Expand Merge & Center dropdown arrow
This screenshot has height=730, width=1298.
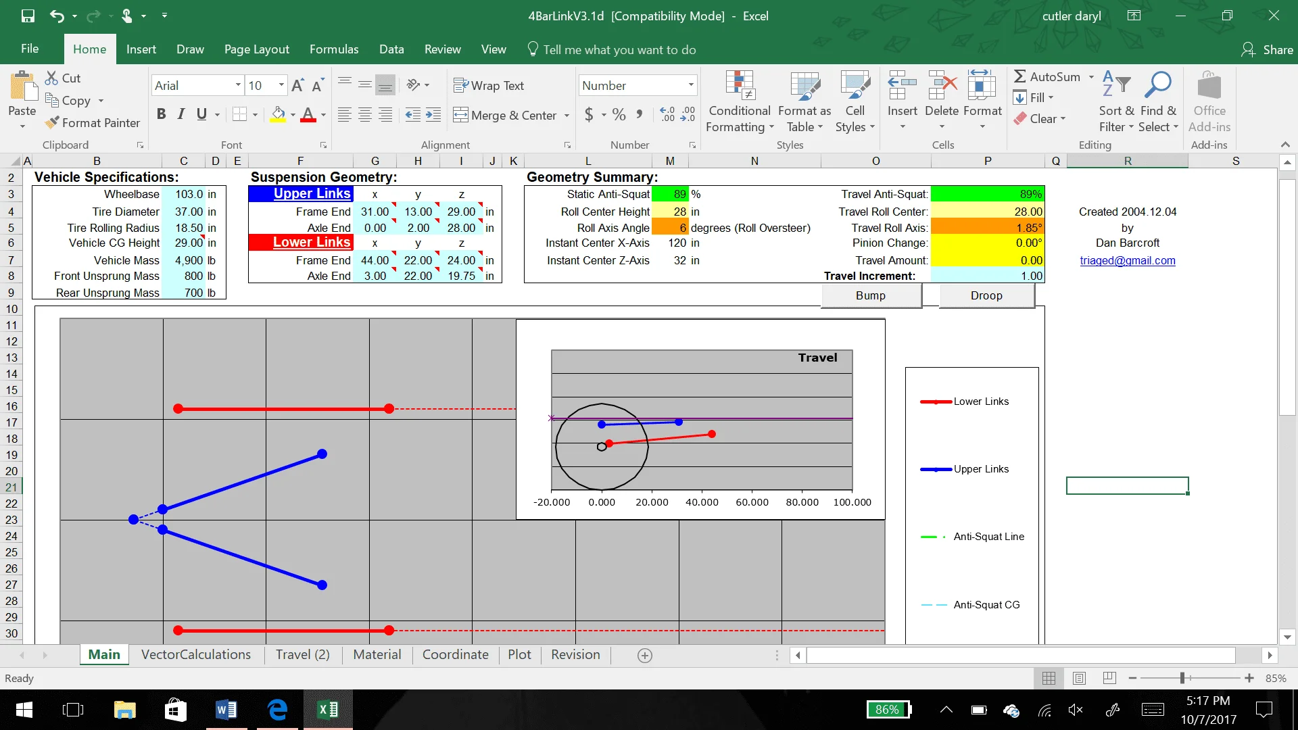567,115
